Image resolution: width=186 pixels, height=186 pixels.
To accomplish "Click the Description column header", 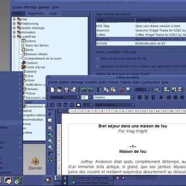I will [160, 20].
